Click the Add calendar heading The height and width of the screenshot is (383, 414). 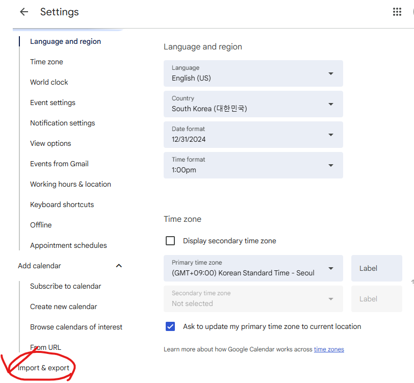tap(40, 266)
